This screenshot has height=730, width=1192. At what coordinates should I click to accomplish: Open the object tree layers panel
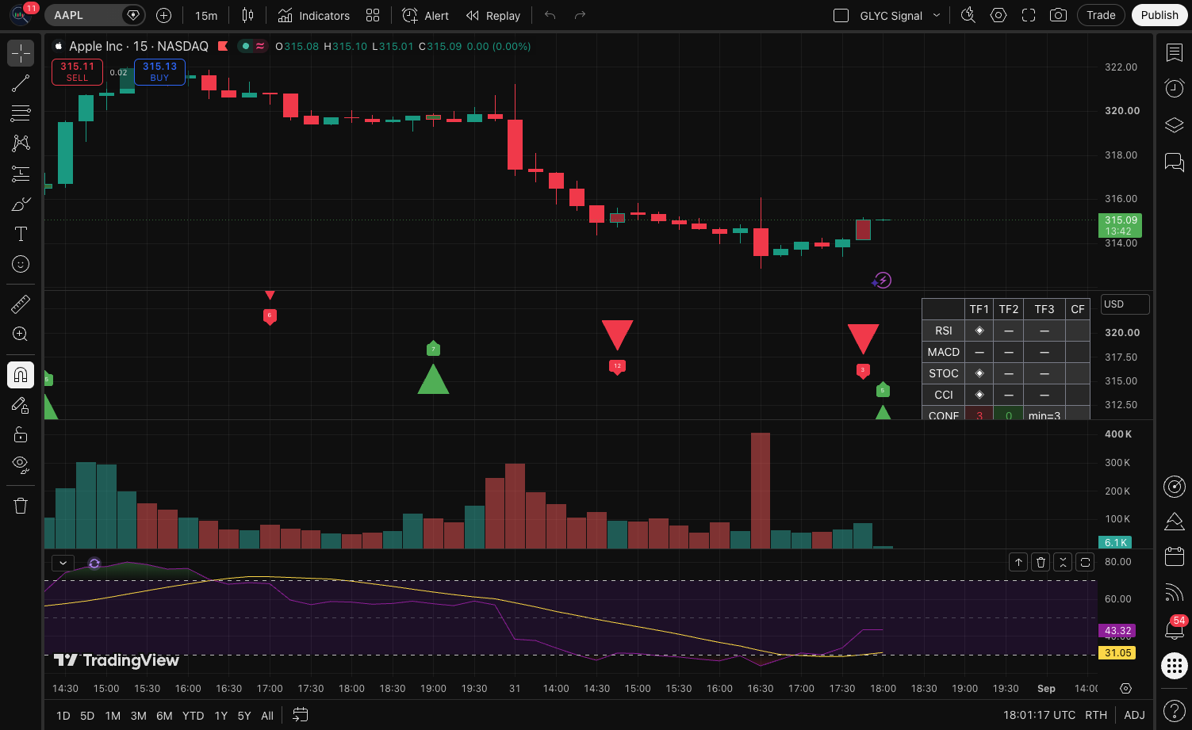pyautogui.click(x=1174, y=124)
